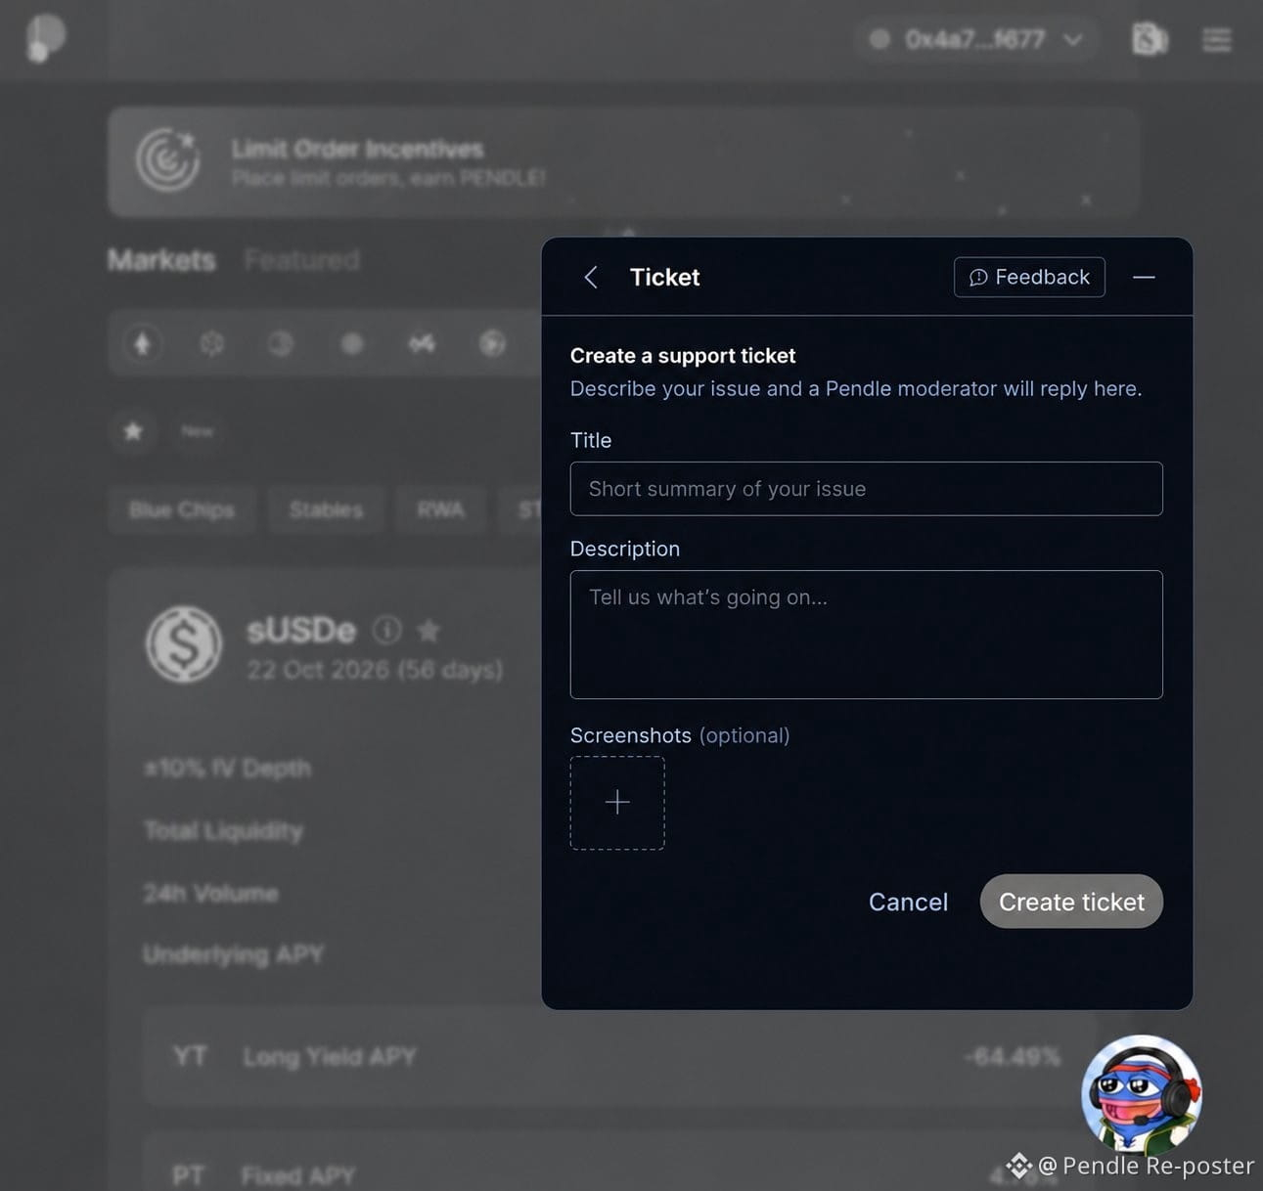Open the hamburger menu in header
The height and width of the screenshot is (1191, 1263).
(x=1217, y=40)
